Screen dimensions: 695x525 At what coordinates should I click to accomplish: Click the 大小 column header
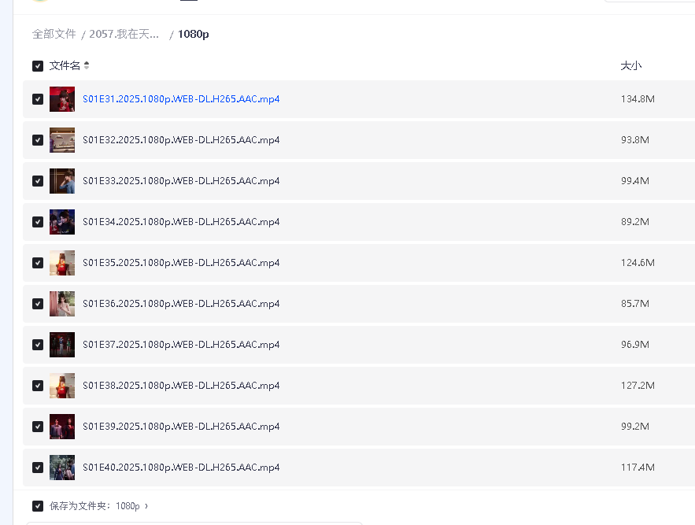[x=630, y=66]
